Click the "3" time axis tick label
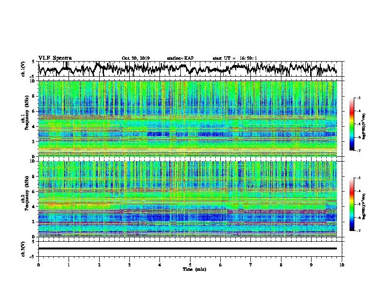385x297 pixels. 129,265
